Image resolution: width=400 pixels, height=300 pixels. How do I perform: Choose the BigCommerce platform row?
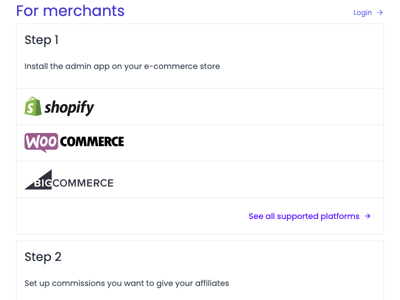coord(200,179)
